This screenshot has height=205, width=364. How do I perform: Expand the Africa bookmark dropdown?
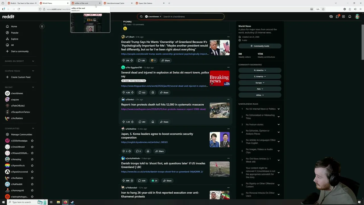point(260,95)
